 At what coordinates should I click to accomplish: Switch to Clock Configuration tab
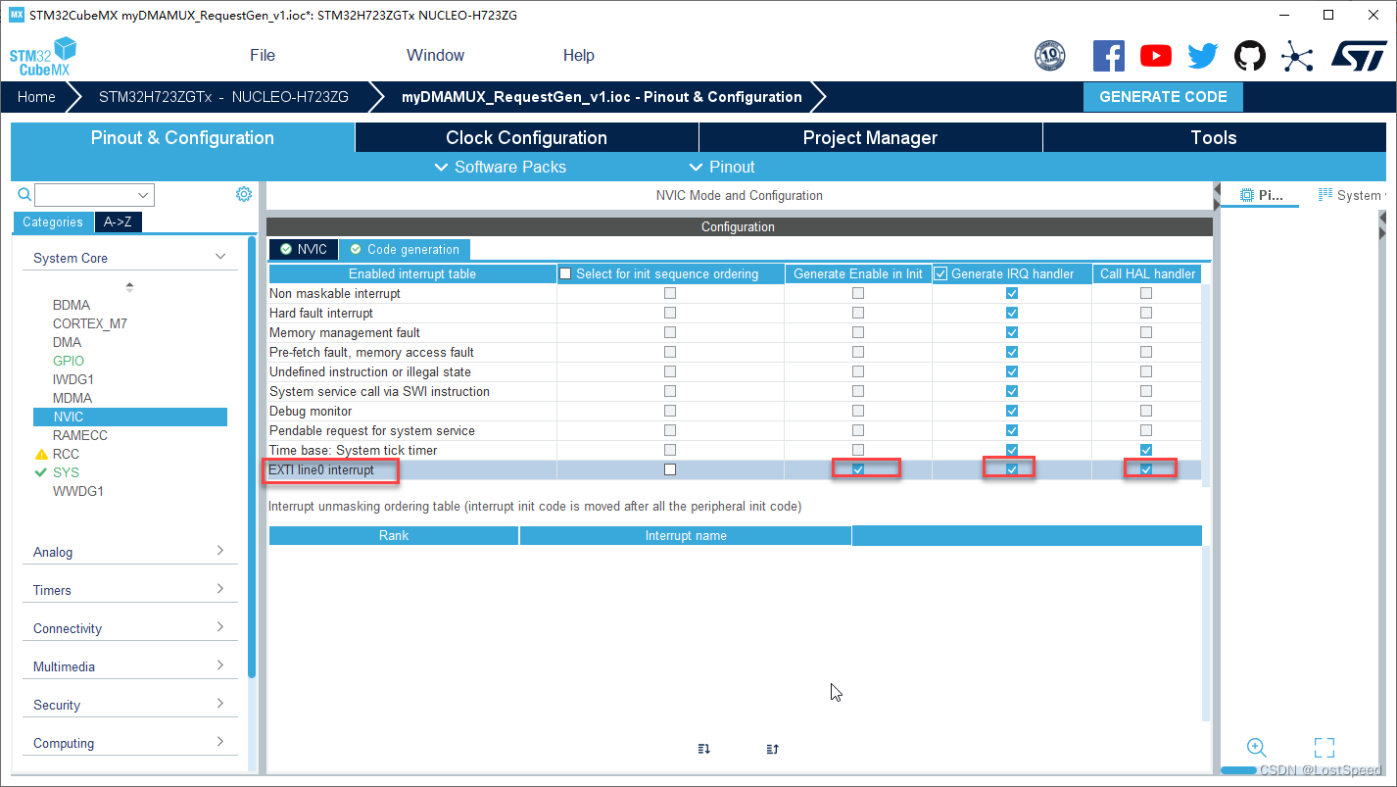pos(527,137)
